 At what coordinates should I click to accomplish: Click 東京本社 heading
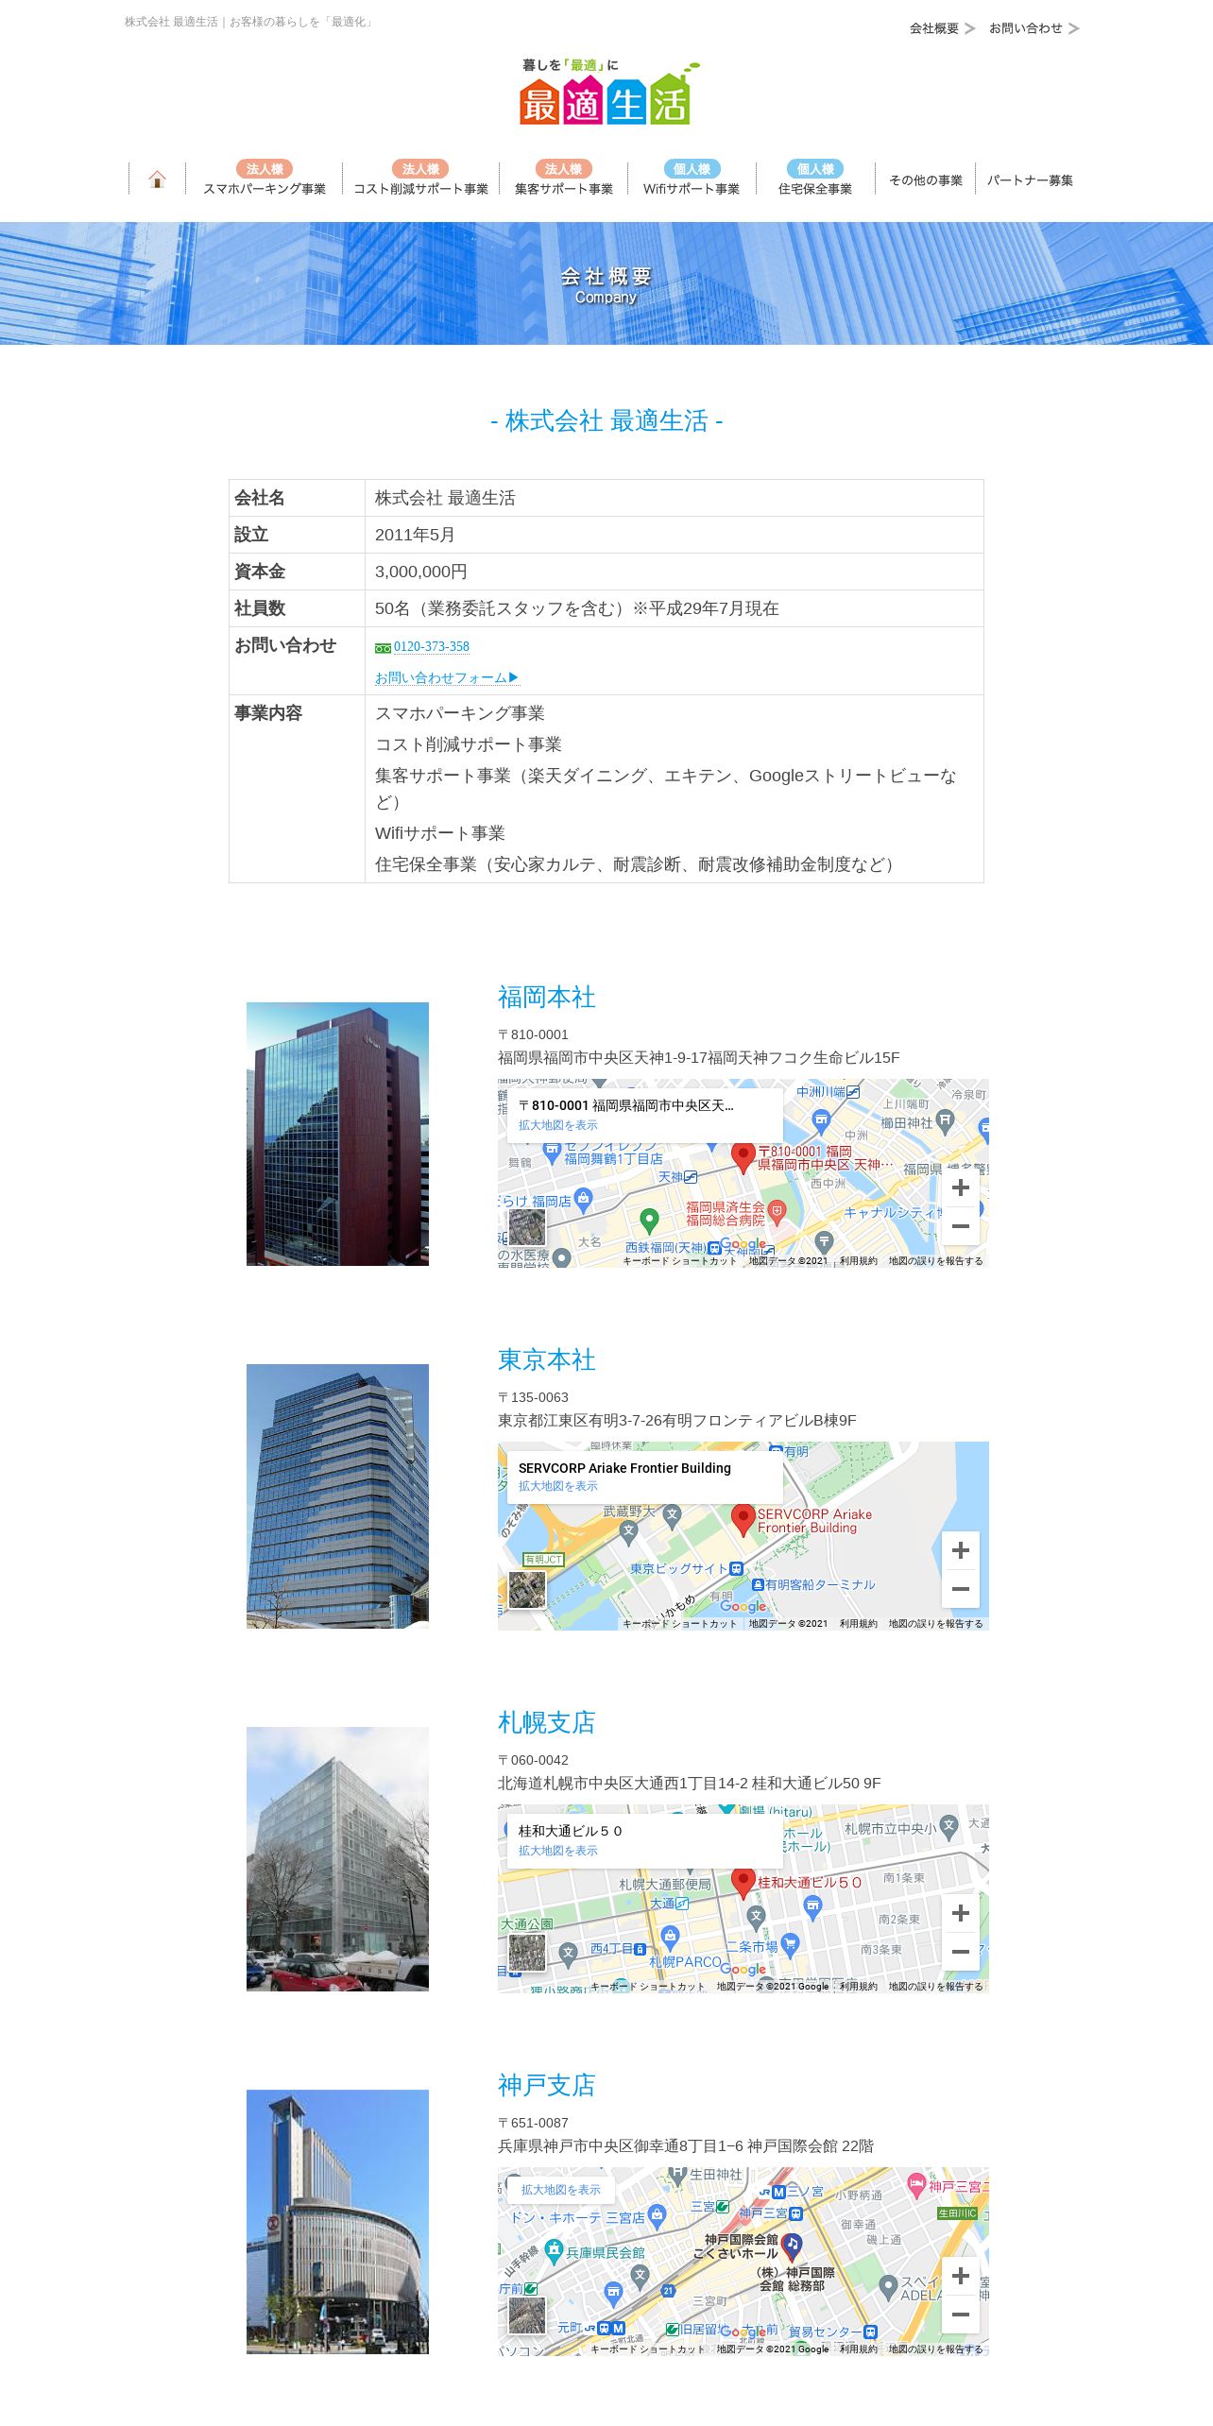click(x=546, y=1360)
